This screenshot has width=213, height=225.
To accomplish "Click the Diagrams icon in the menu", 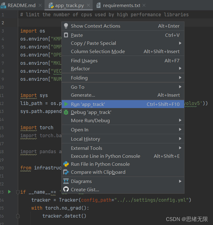I will (66, 181).
